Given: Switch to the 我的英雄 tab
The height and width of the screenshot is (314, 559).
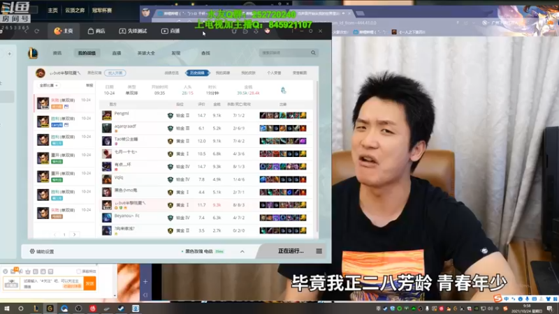Looking at the screenshot, I should (x=223, y=73).
